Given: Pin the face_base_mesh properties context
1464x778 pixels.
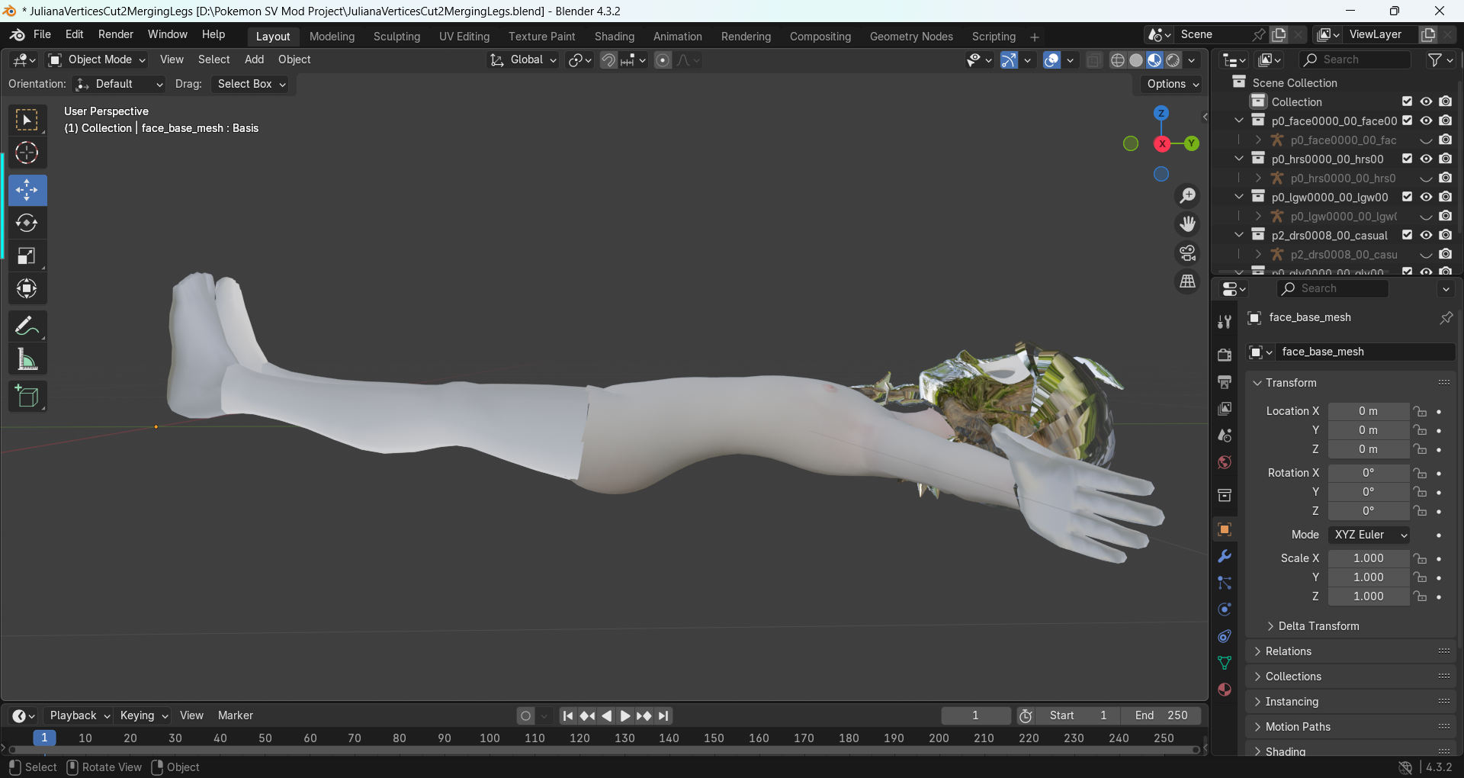Looking at the screenshot, I should [1446, 317].
